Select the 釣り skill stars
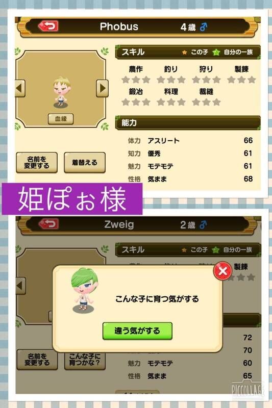The image size is (272, 408). pos(171,80)
